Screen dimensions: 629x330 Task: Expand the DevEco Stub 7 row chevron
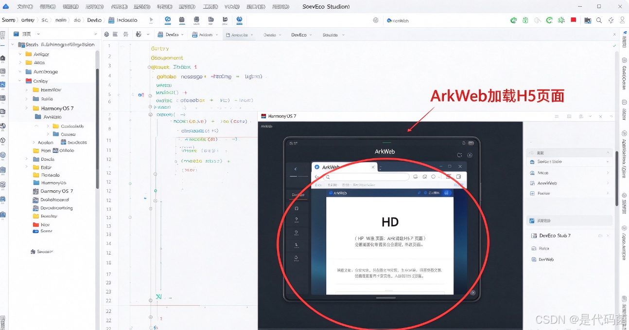(x=608, y=236)
